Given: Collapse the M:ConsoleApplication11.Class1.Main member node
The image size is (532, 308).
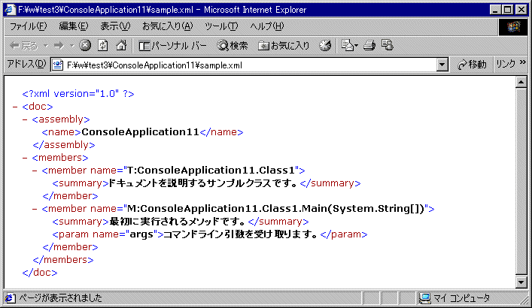Looking at the screenshot, I should [35, 209].
